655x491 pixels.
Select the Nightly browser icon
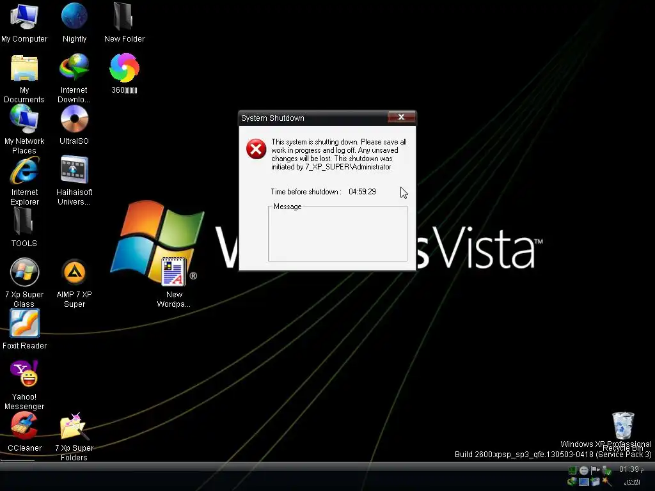(x=74, y=23)
